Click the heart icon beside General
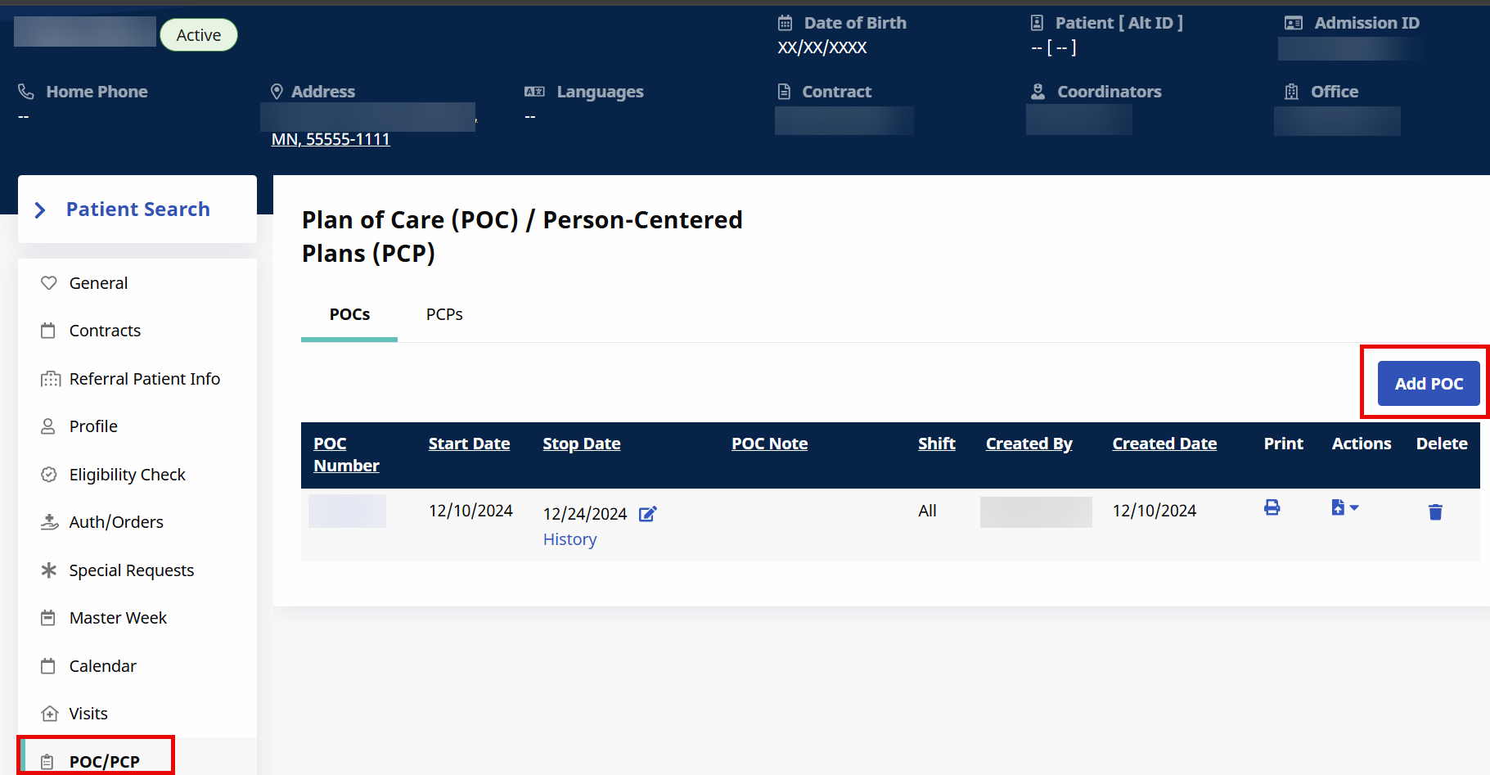The width and height of the screenshot is (1490, 775). pyautogui.click(x=49, y=283)
